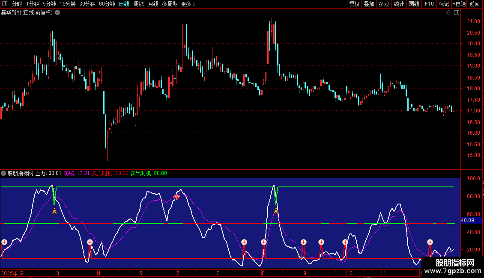
Task: Click the plus buy signal in late July
Action: click(244, 242)
